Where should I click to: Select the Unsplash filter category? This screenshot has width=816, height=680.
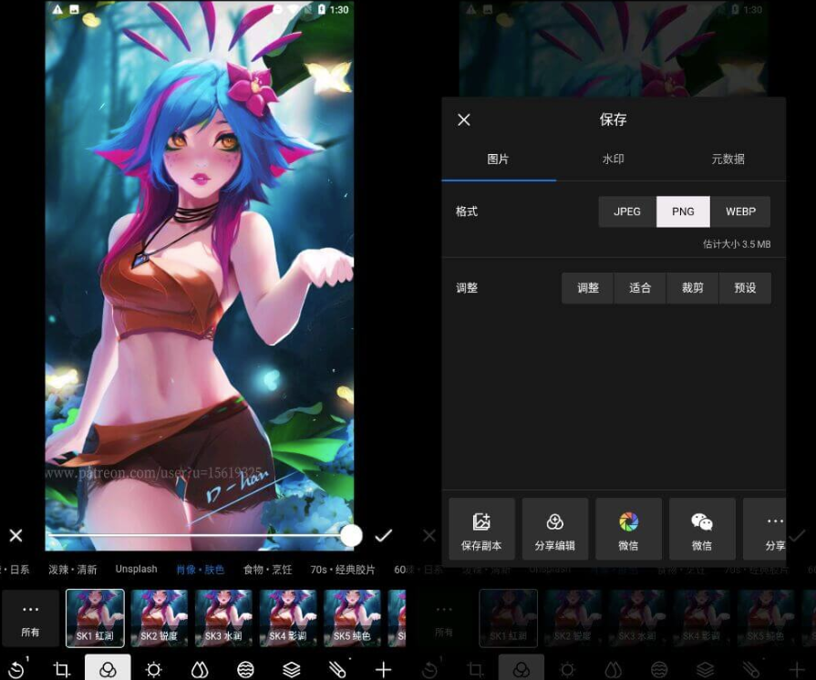137,569
